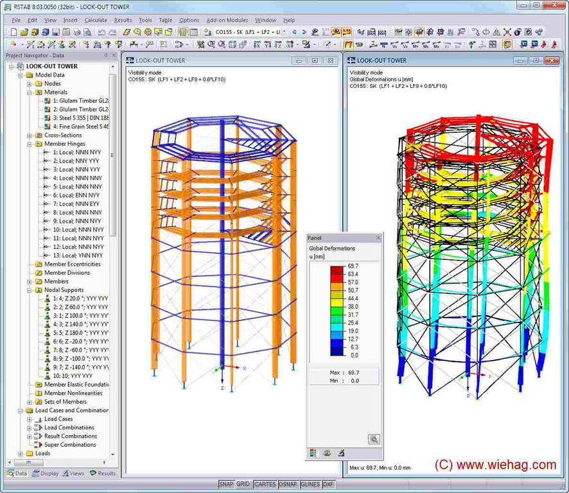Switch to Views tab in navigator
This screenshot has height=493, width=569.
pyautogui.click(x=73, y=473)
